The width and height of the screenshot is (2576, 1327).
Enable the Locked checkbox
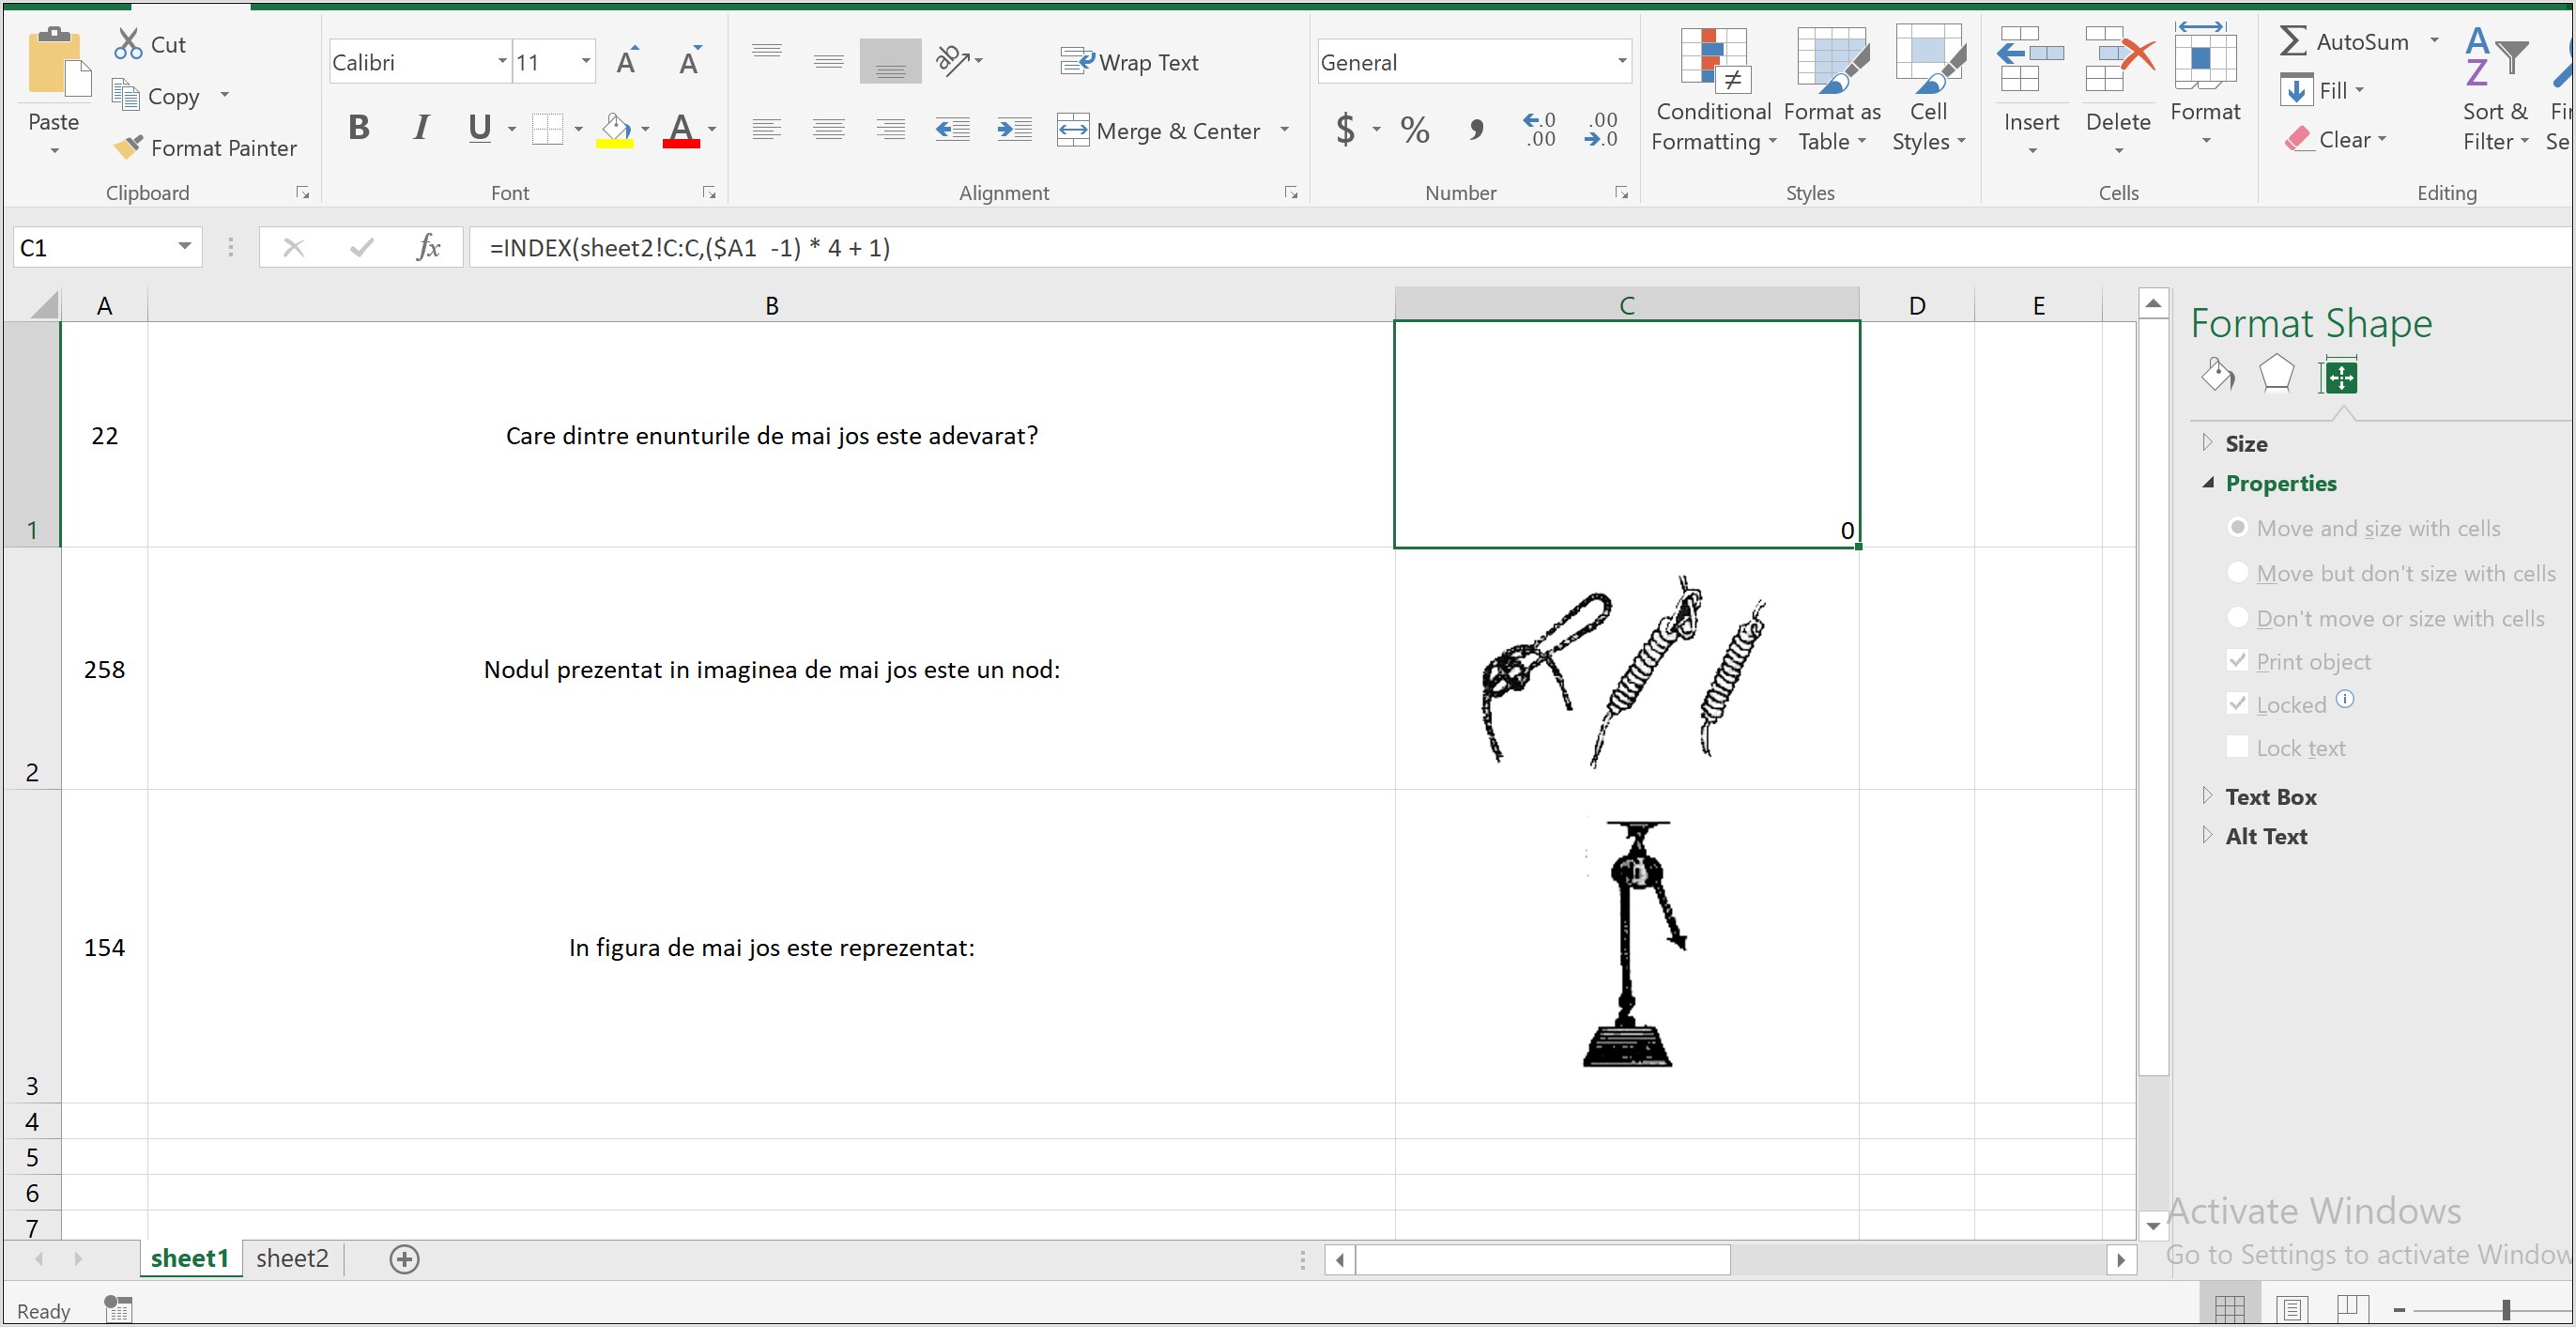coord(2236,704)
